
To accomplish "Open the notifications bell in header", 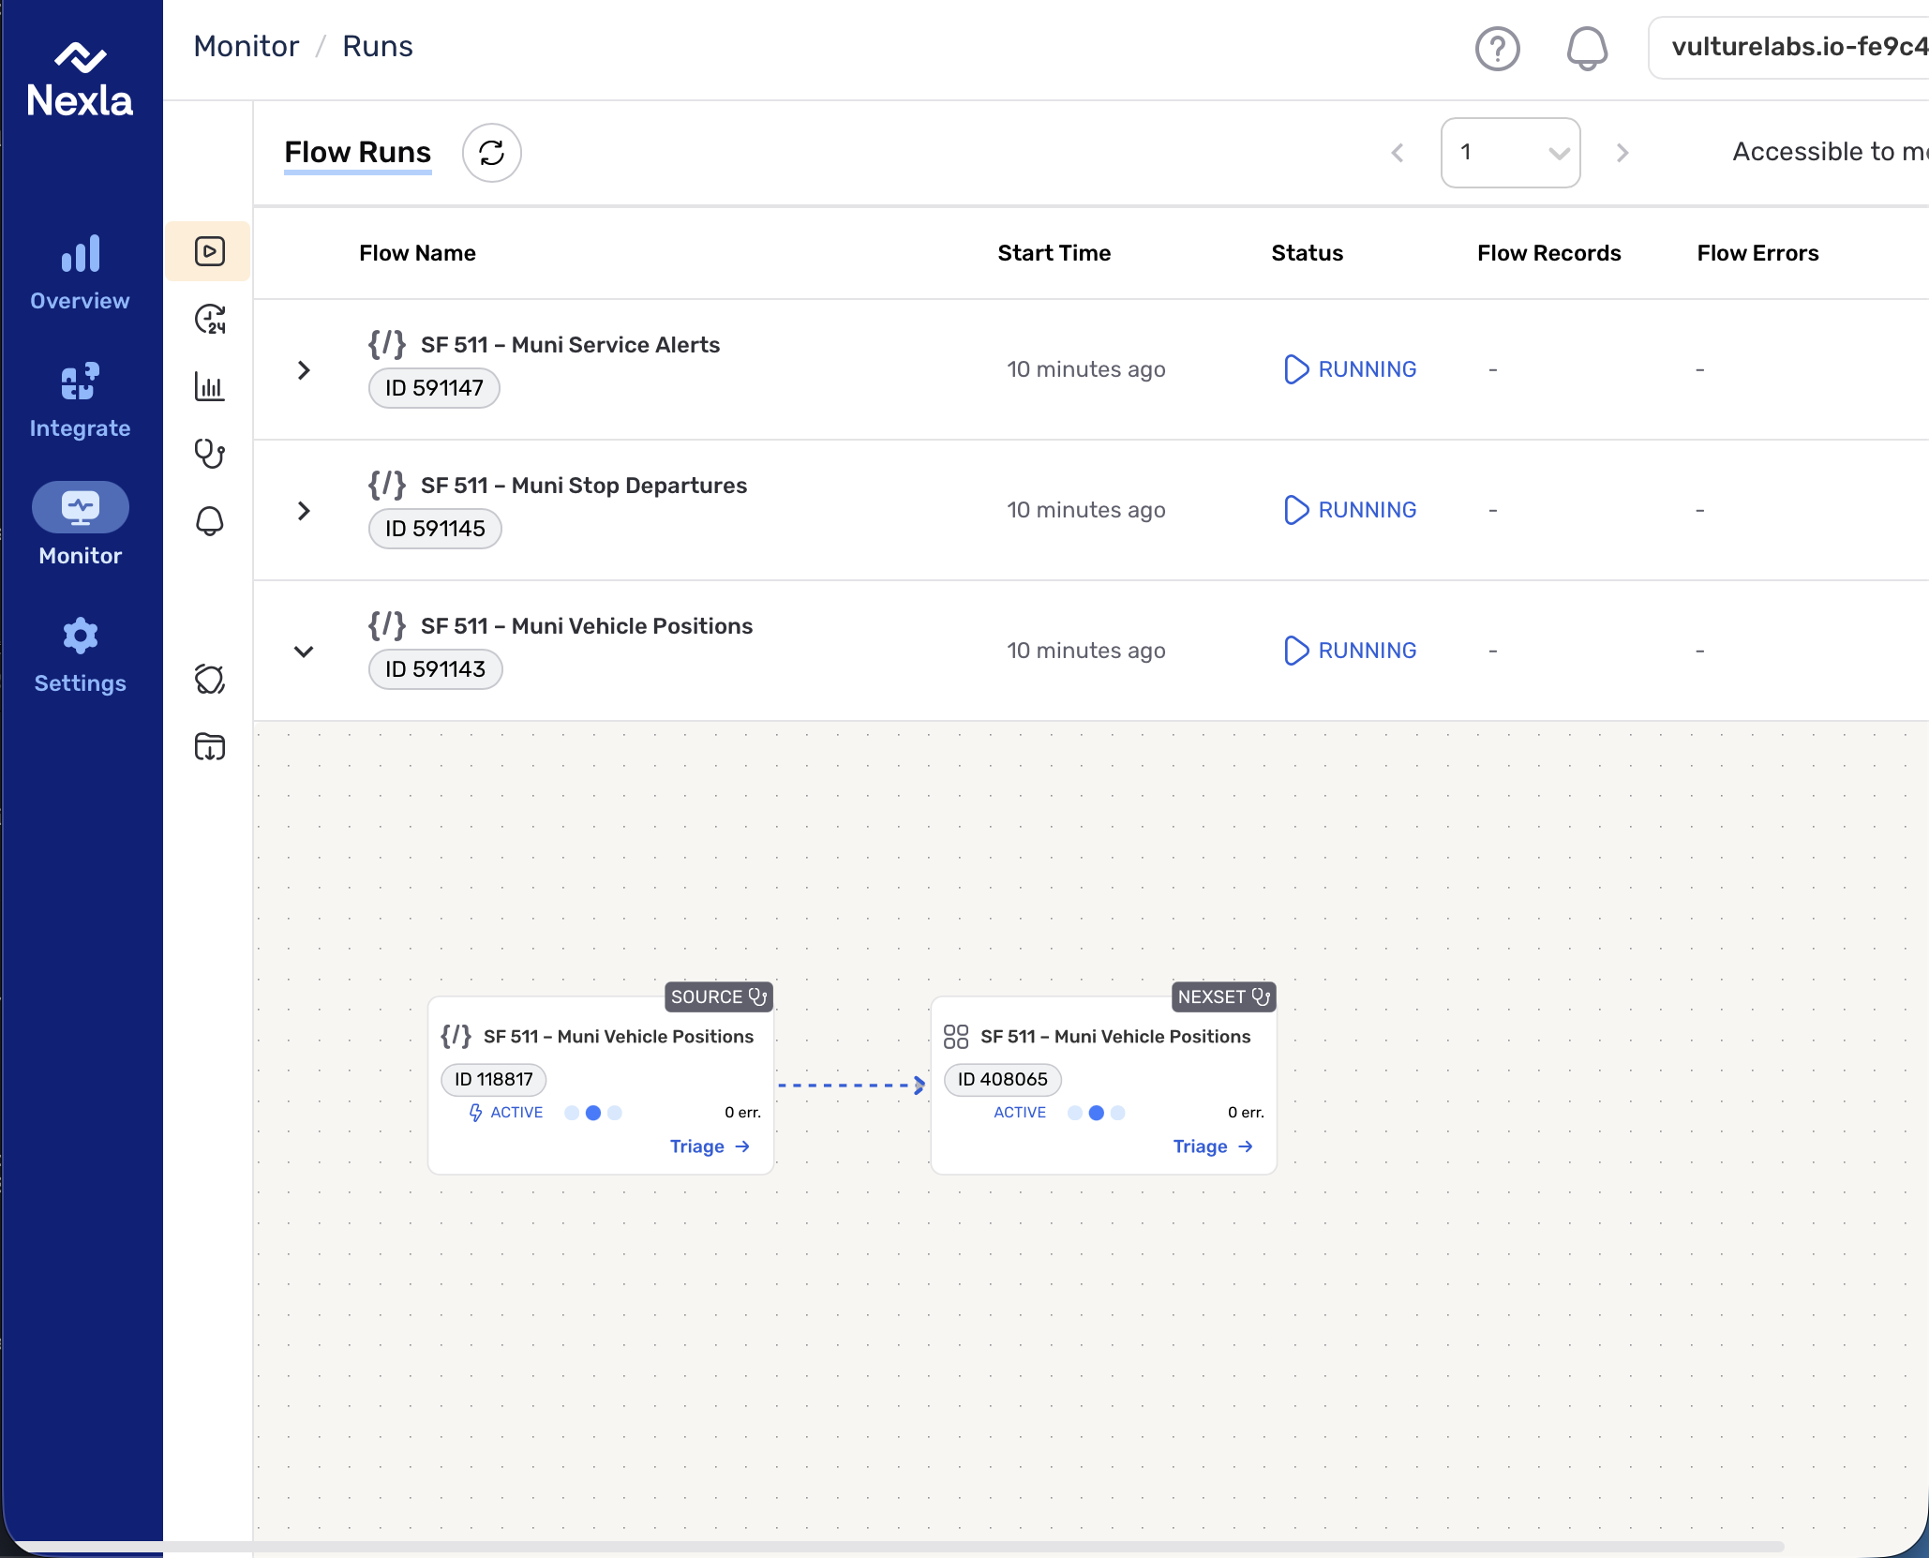I will (x=1586, y=49).
